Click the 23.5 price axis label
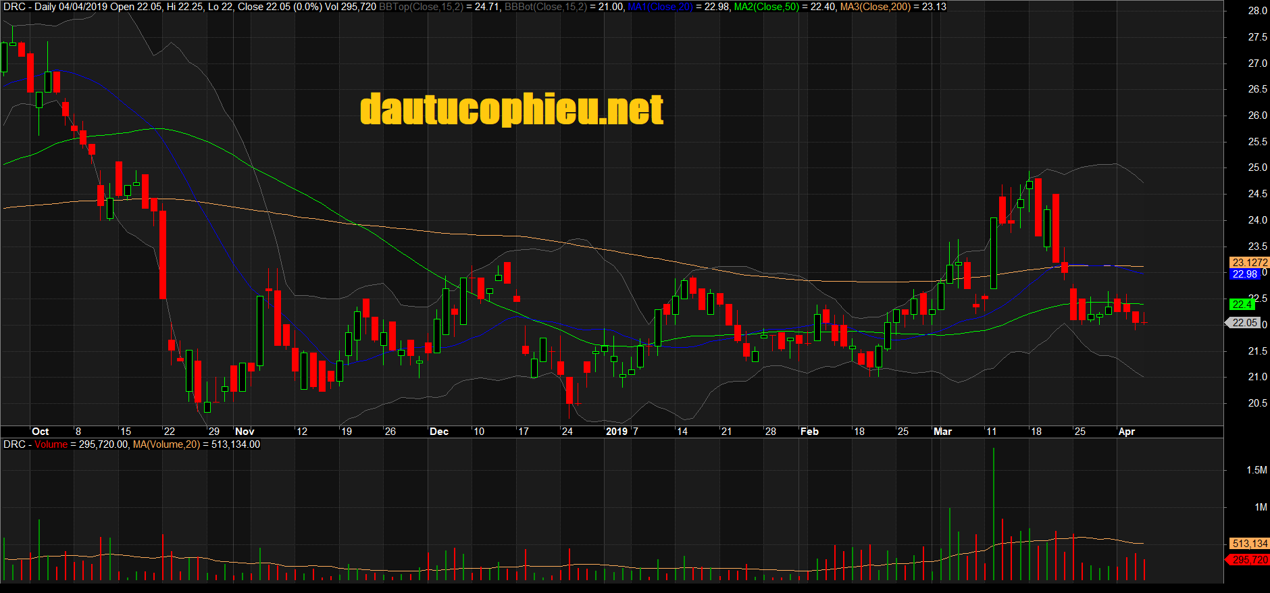Screen dimensions: 1270x593 [1257, 247]
